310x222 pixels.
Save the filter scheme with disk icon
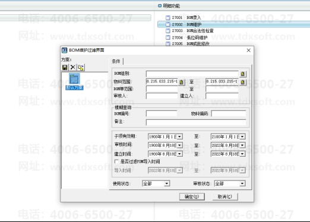tap(65, 67)
